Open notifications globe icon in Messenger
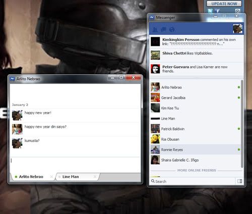This screenshot has width=252, height=214. click(172, 30)
